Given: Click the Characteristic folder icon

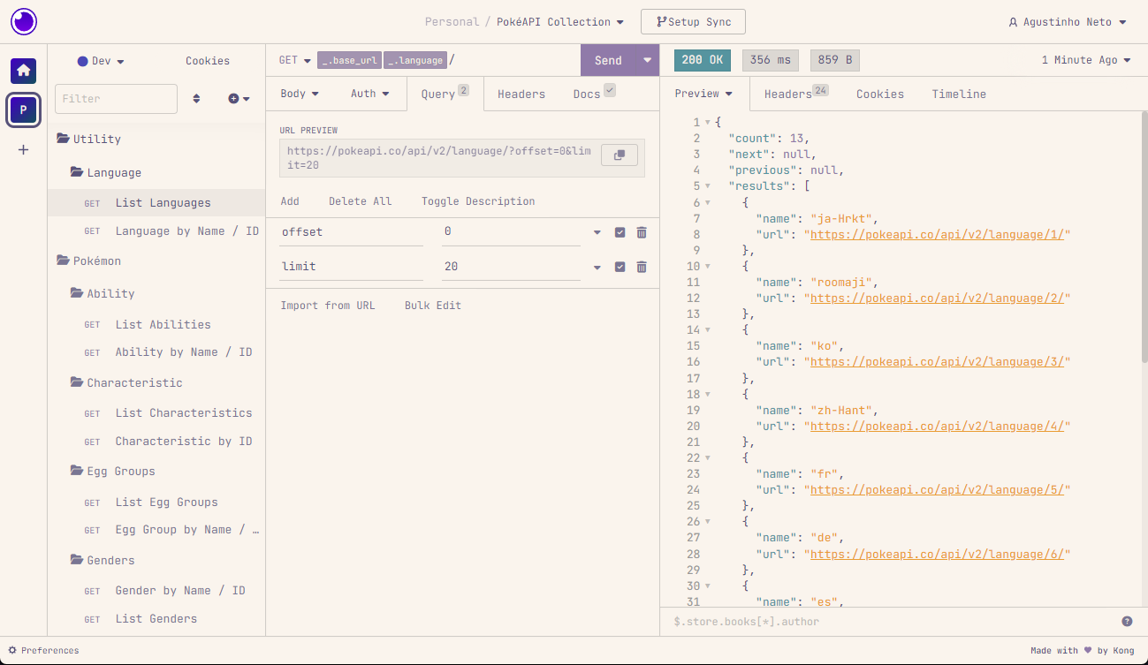Looking at the screenshot, I should 77,382.
